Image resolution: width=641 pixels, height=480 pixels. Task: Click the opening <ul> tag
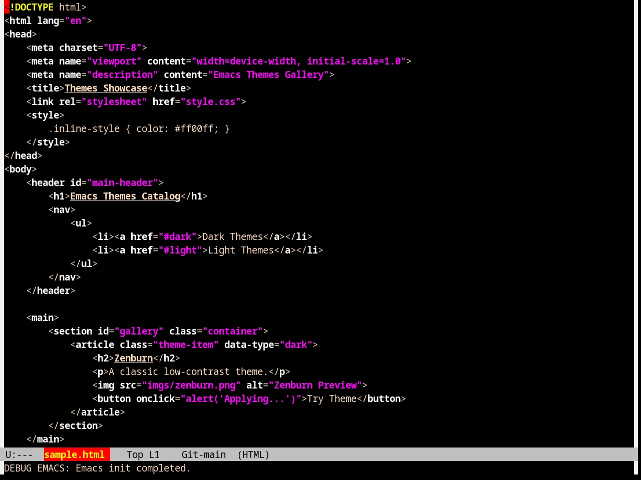coord(81,223)
